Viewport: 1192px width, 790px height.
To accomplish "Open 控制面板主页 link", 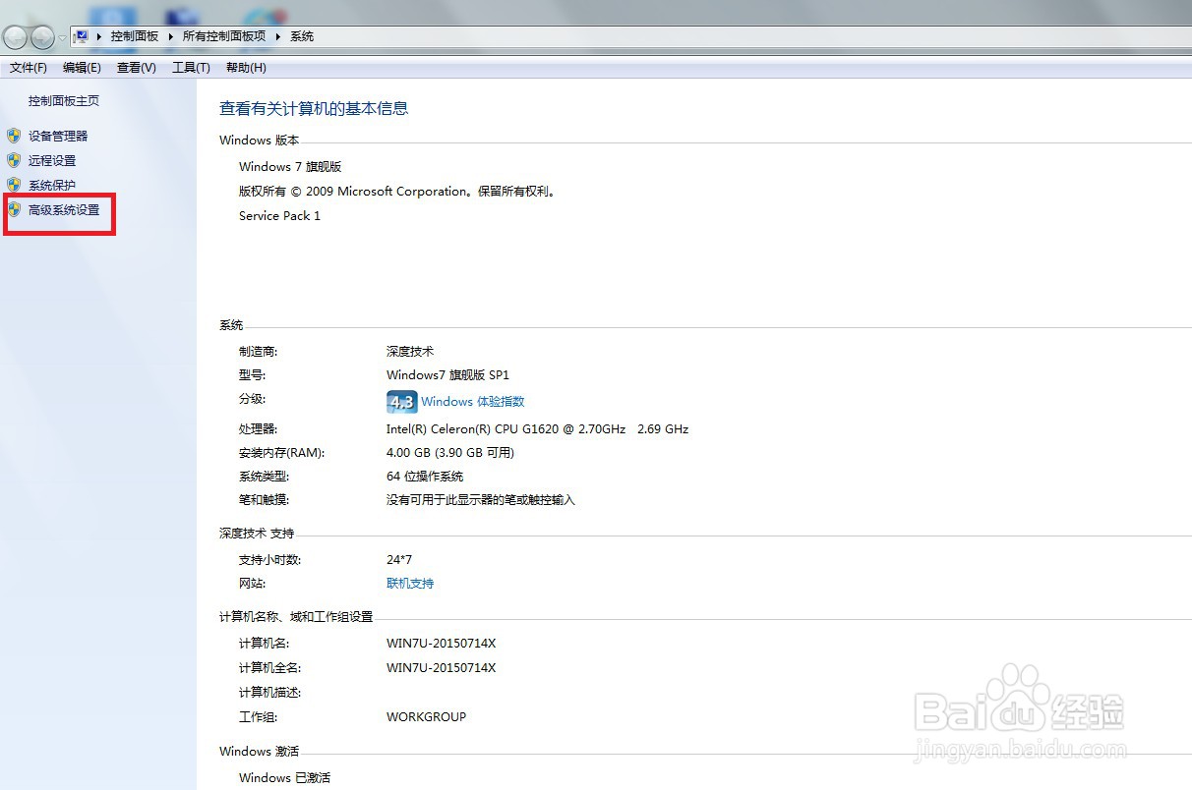I will point(64,101).
